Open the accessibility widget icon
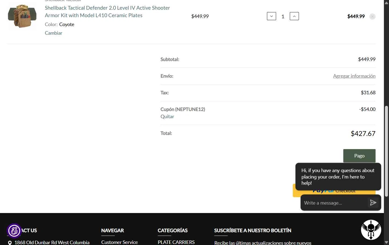The image size is (389, 245). tap(14, 230)
